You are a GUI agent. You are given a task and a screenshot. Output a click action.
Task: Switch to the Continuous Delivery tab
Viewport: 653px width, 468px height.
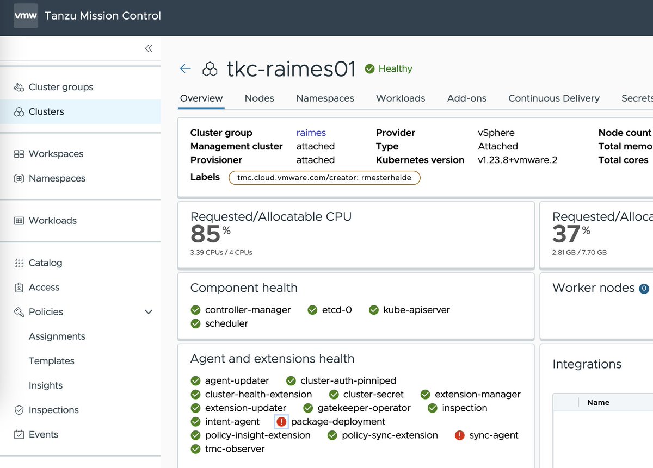click(554, 98)
